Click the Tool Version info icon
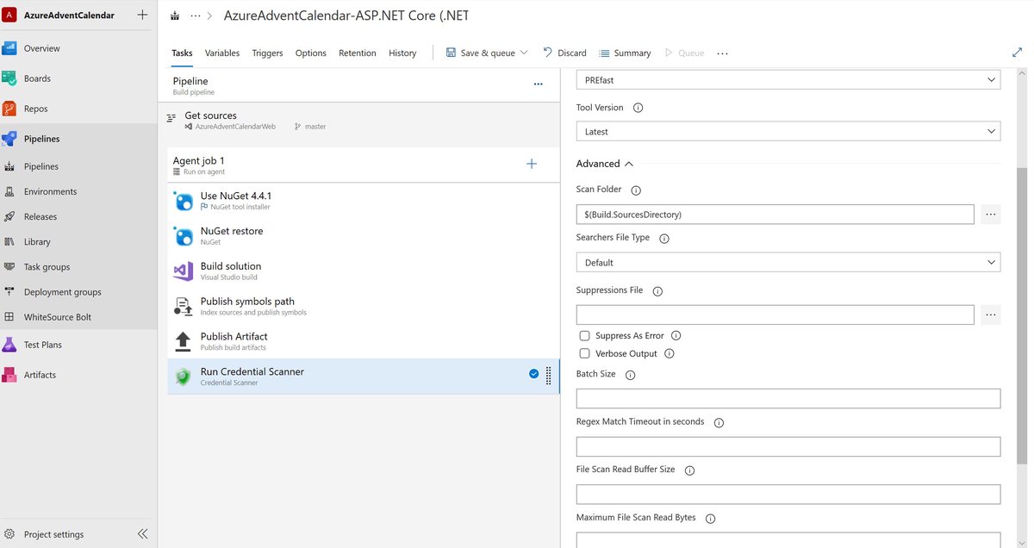Image resolution: width=1034 pixels, height=548 pixels. pos(638,108)
